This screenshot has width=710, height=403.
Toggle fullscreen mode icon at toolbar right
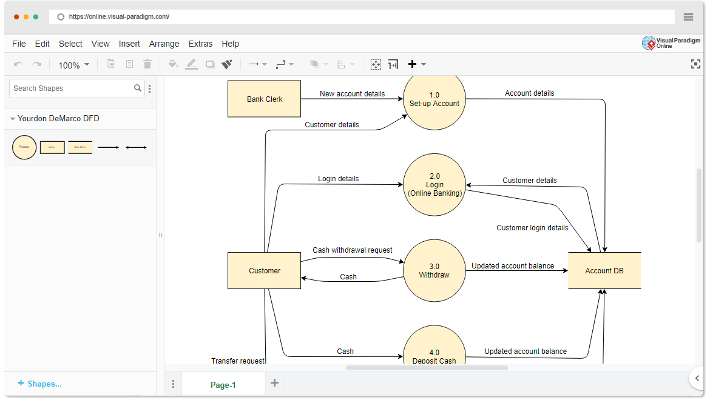pyautogui.click(x=695, y=64)
